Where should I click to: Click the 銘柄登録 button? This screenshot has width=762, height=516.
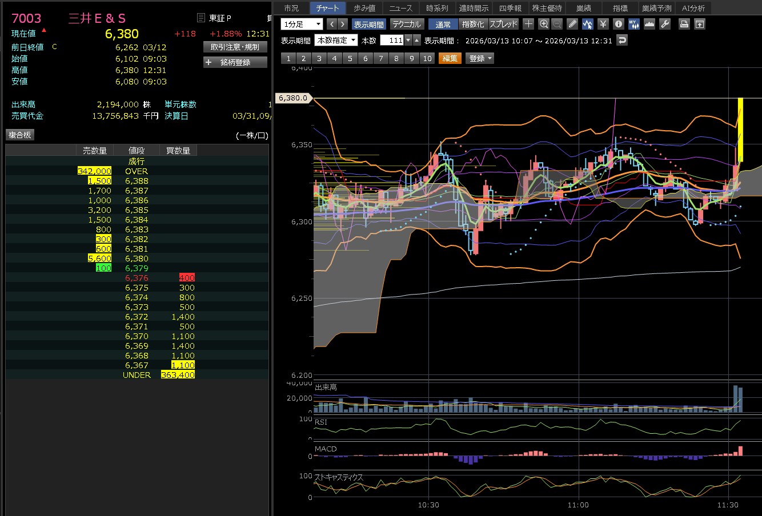pyautogui.click(x=235, y=62)
